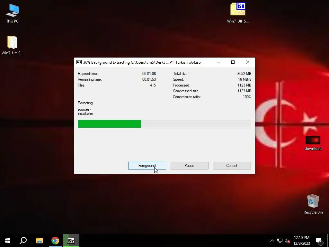Click the '415' files count value
This screenshot has height=247, width=329.
(x=153, y=85)
